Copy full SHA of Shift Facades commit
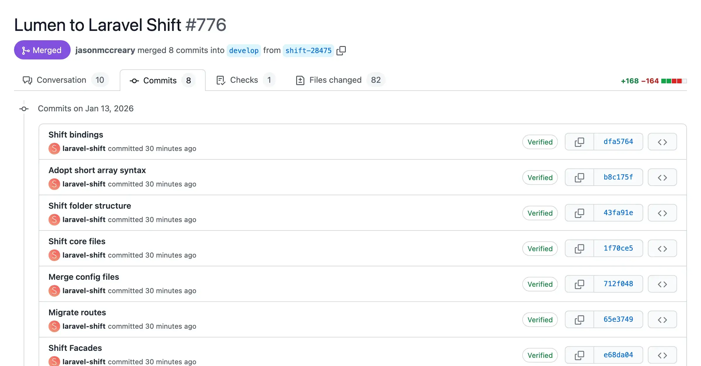The width and height of the screenshot is (701, 366). coord(579,355)
